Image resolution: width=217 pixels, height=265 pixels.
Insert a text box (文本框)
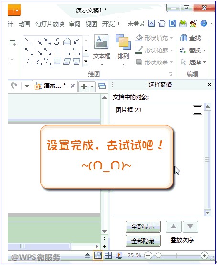[101, 51]
